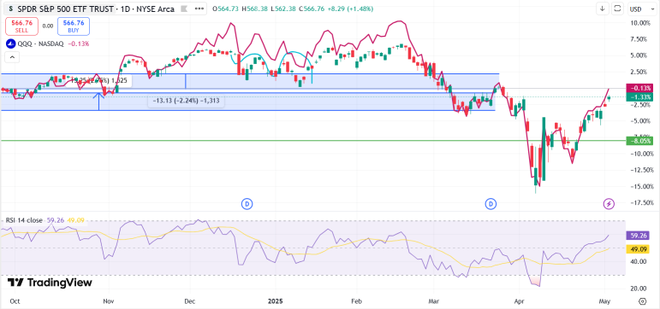The height and width of the screenshot is (309, 660).
Task: Click the flag icon beside NYSE Arca
Action: (x=183, y=9)
